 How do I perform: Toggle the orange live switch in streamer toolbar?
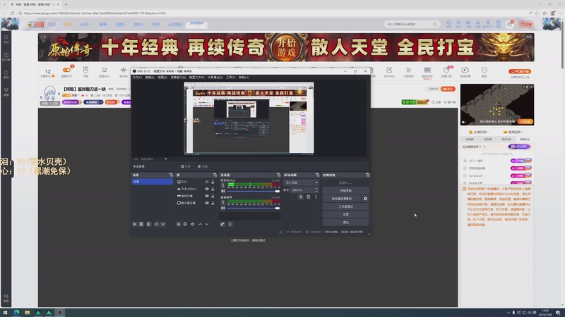click(66, 70)
